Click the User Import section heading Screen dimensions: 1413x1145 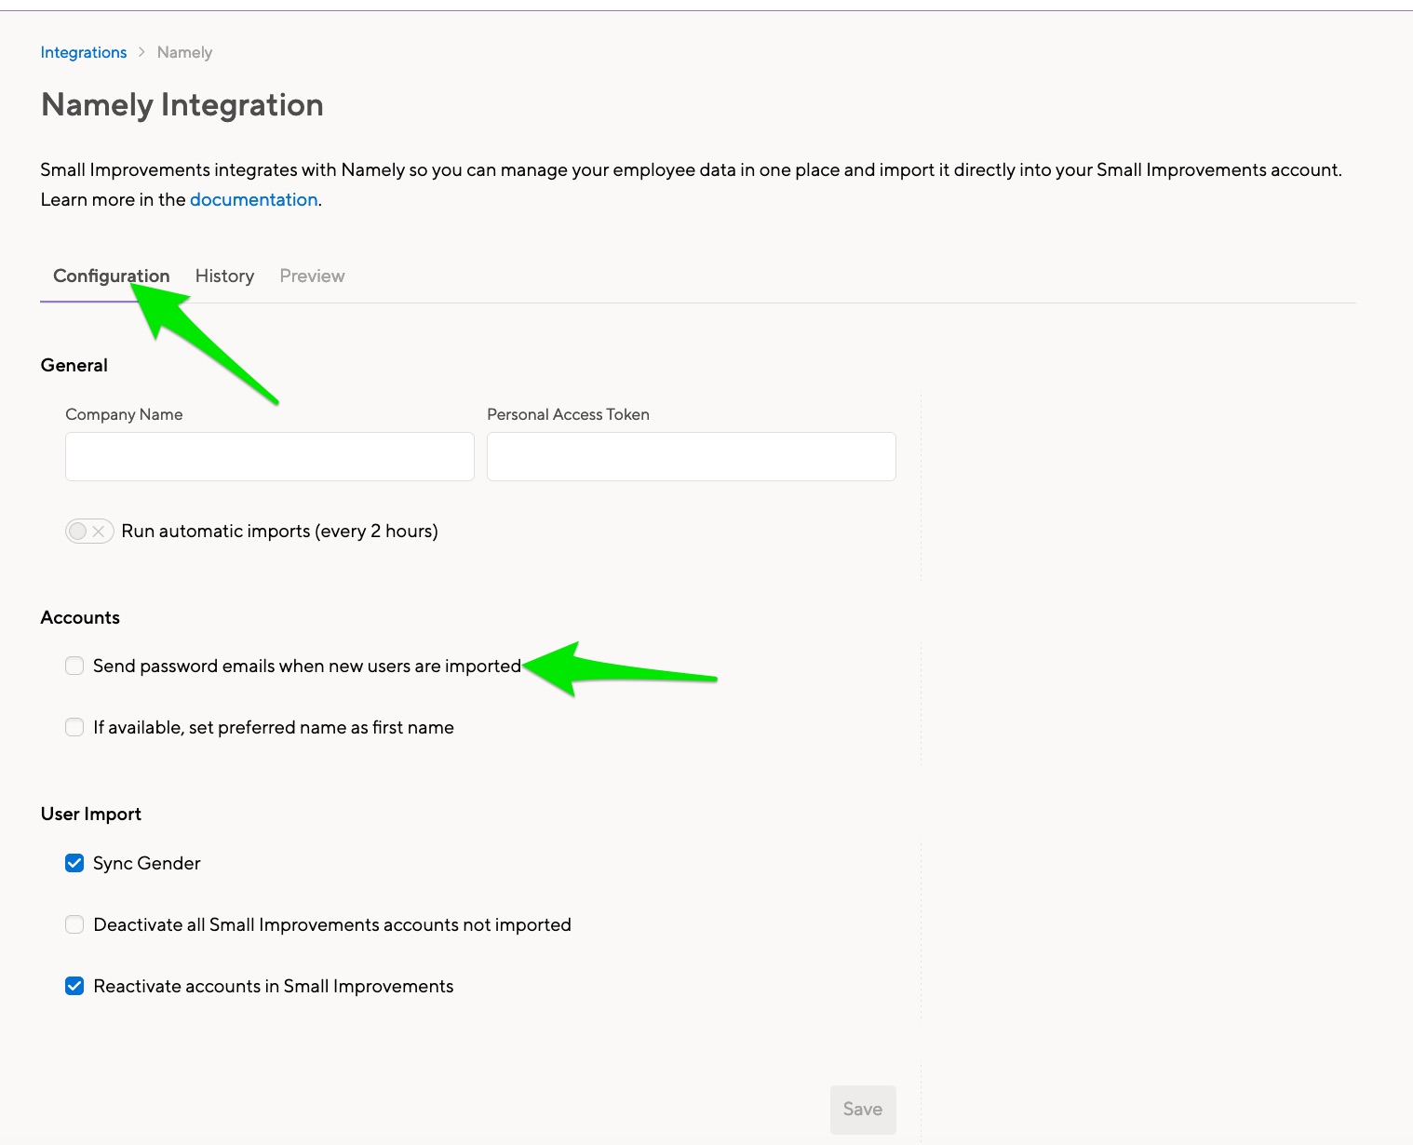pyautogui.click(x=90, y=814)
